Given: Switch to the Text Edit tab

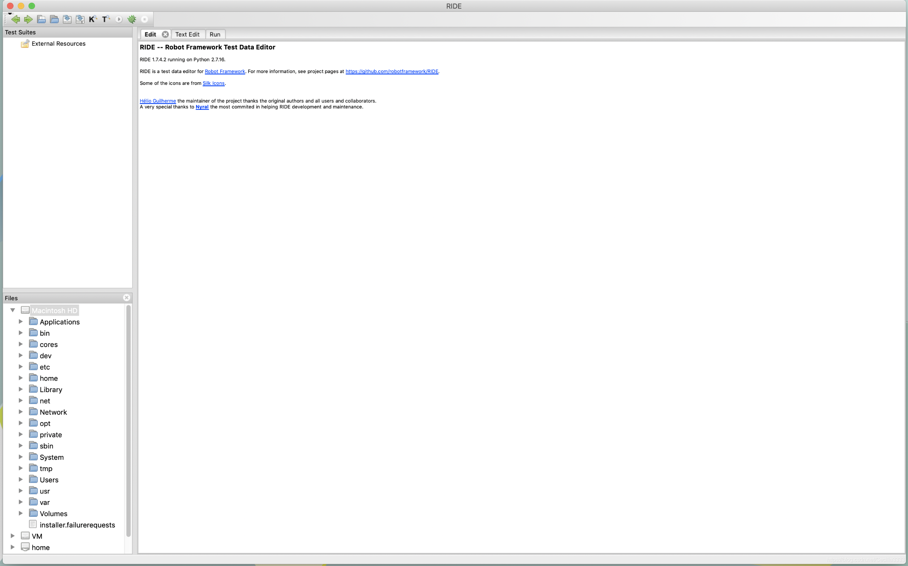Looking at the screenshot, I should [188, 34].
